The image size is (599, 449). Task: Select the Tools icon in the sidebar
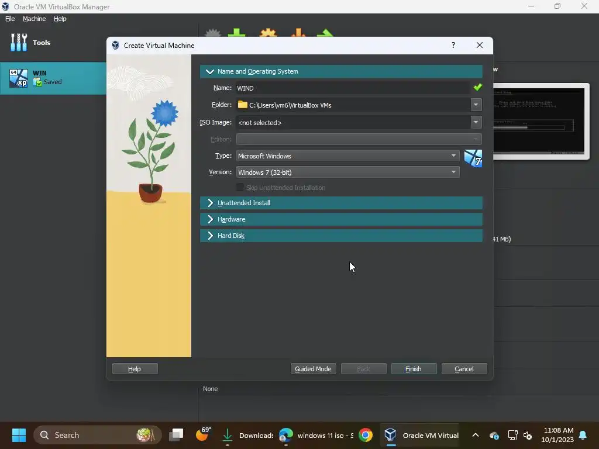tap(19, 42)
